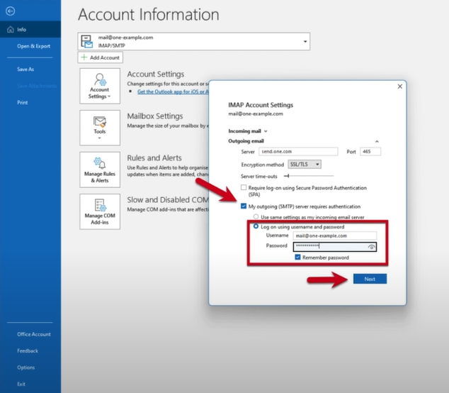
Task: Click the outgoing Server field send.one.com
Action: click(298, 152)
